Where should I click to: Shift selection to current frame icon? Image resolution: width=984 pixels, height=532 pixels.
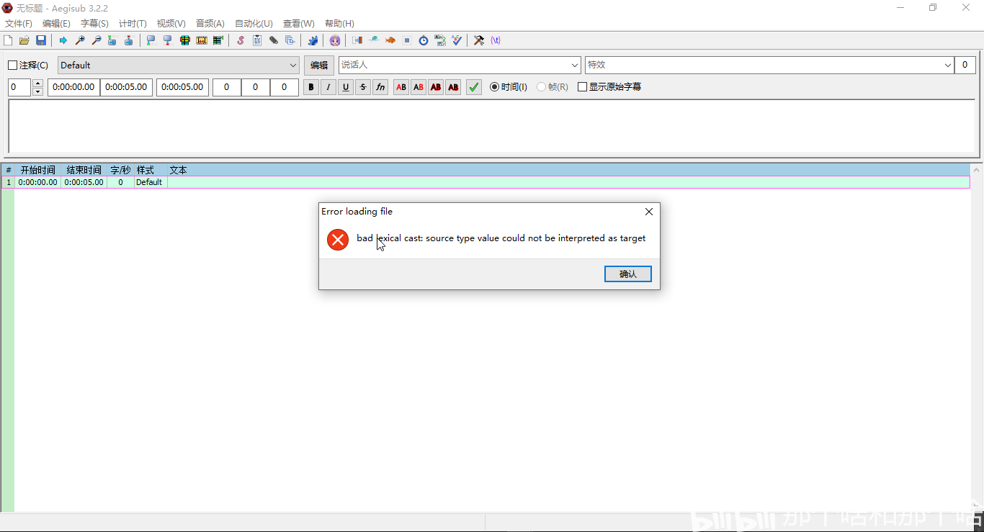point(218,40)
